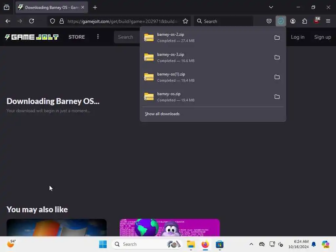Click the gamejolt.com URL address bar
The width and height of the screenshot is (336, 252).
click(x=122, y=21)
